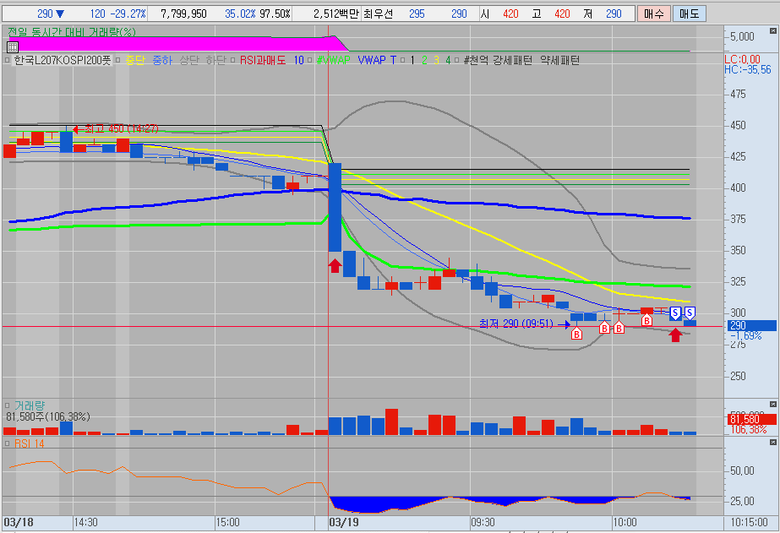Select the #천억 강세패턴 legend label
This screenshot has height=533, width=780.
click(498, 60)
